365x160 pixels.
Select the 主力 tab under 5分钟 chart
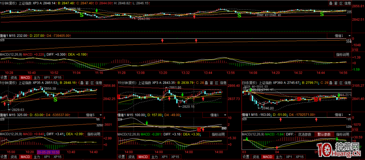[36, 157]
